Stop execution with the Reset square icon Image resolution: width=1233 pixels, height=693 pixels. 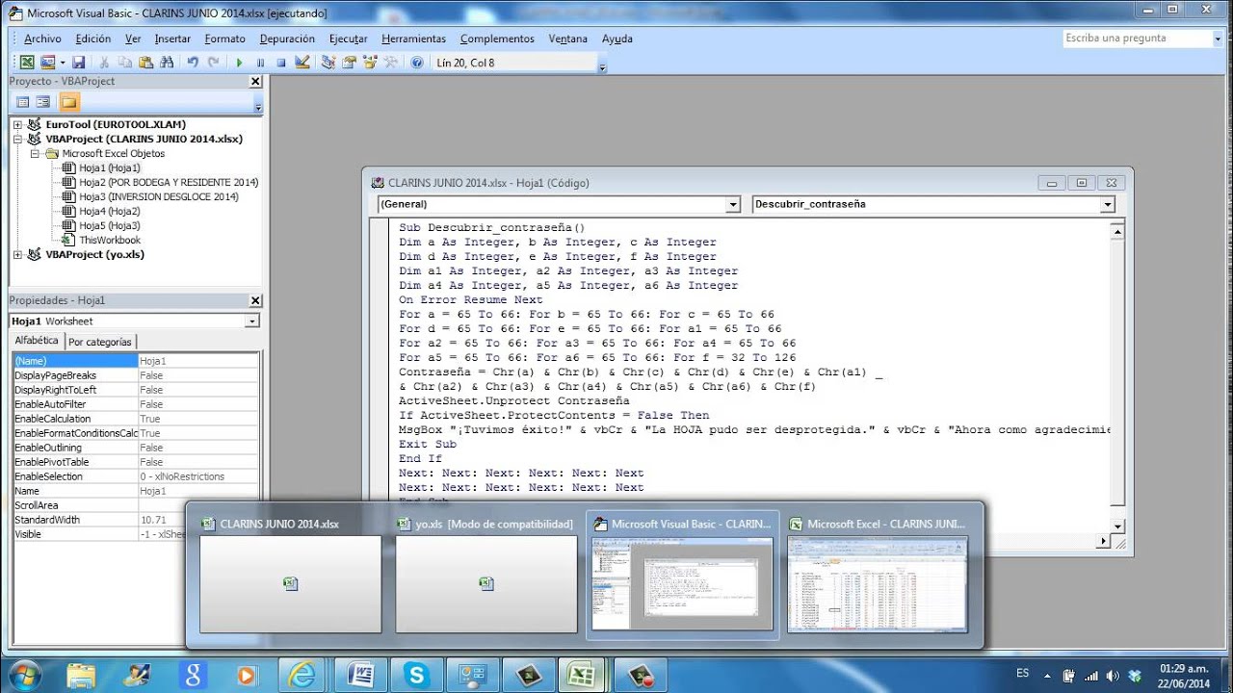pos(280,62)
